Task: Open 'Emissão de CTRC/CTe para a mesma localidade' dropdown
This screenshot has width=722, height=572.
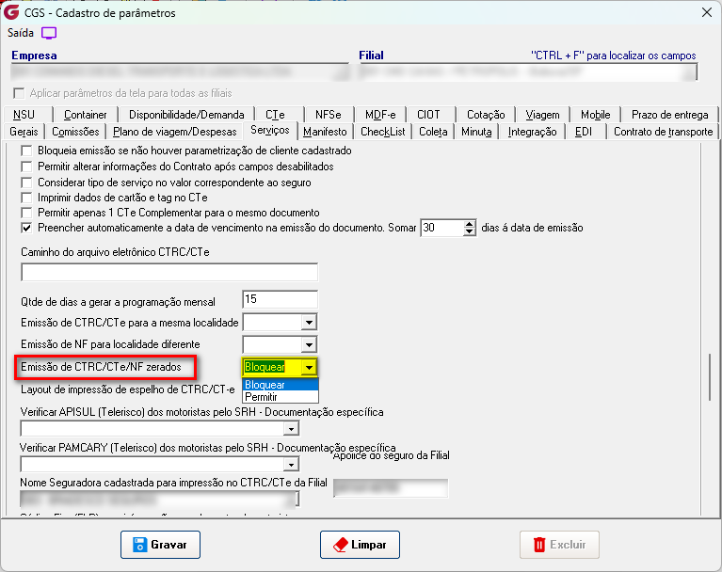Action: coord(309,323)
